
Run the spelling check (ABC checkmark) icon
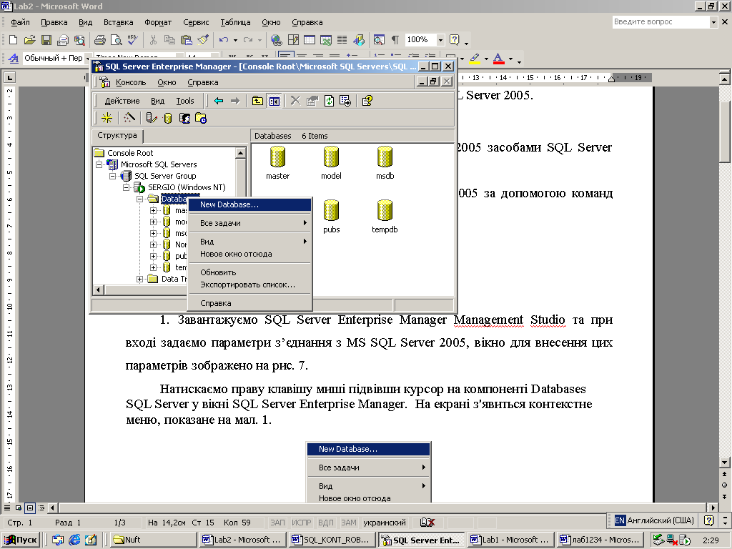(x=132, y=40)
